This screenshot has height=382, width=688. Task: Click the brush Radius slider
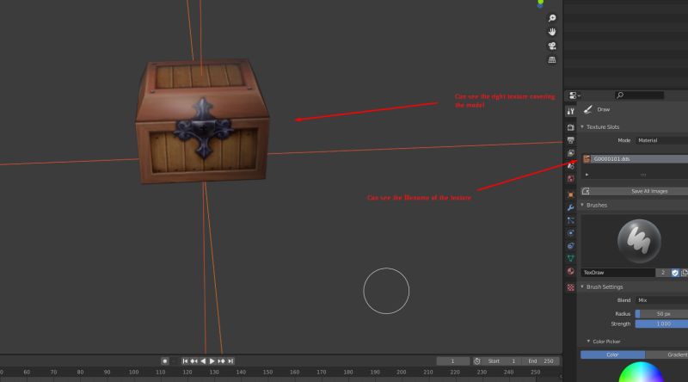[x=661, y=313]
